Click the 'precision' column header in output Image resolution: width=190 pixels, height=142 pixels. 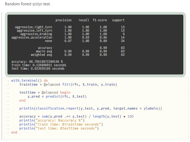[x=63, y=20]
